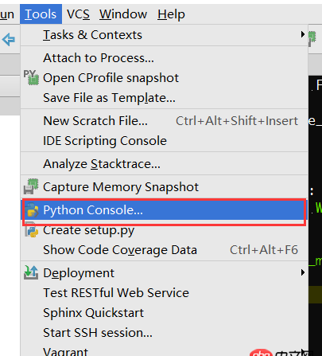Open the Tools menu
This screenshot has width=322, height=356.
coord(41,14)
